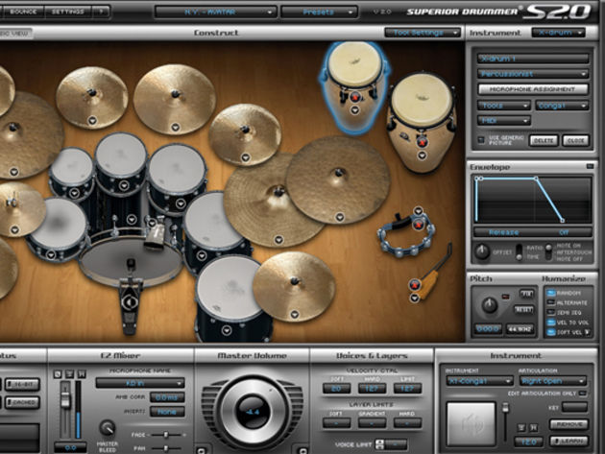Click the Microphone Assignment button

(x=533, y=89)
